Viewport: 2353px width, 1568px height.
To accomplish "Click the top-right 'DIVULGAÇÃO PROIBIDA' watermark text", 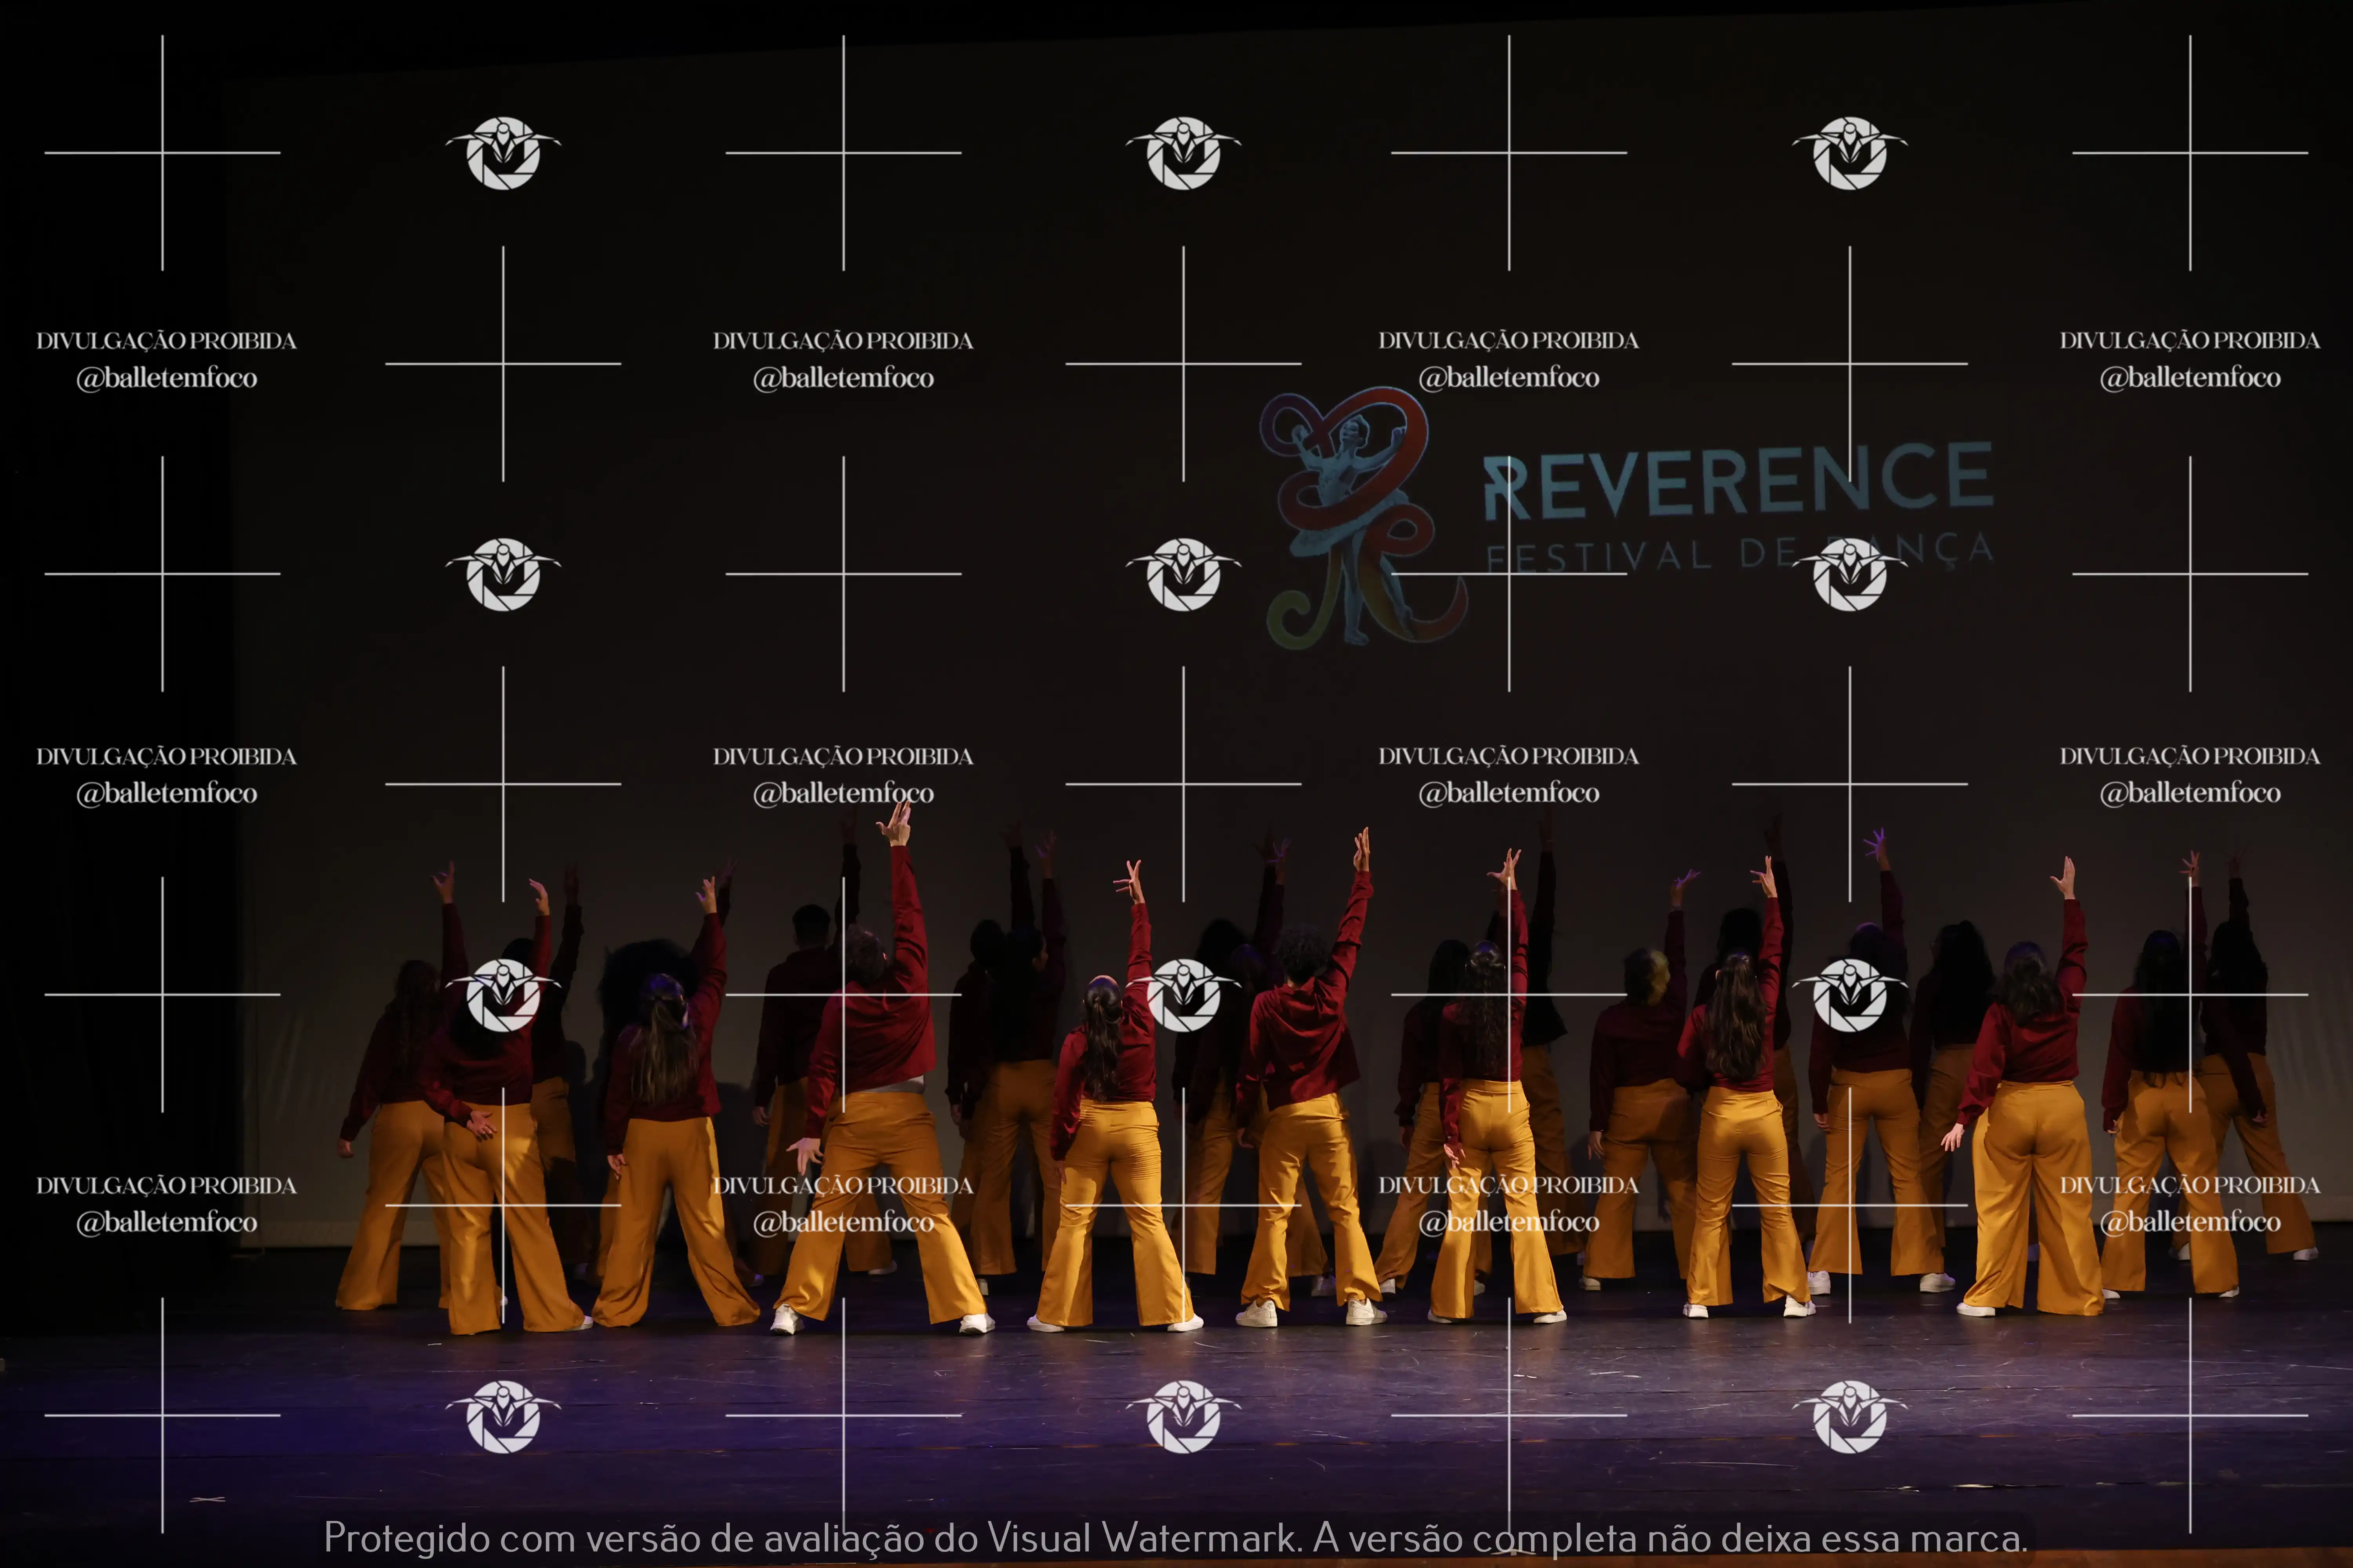I will coord(2189,341).
